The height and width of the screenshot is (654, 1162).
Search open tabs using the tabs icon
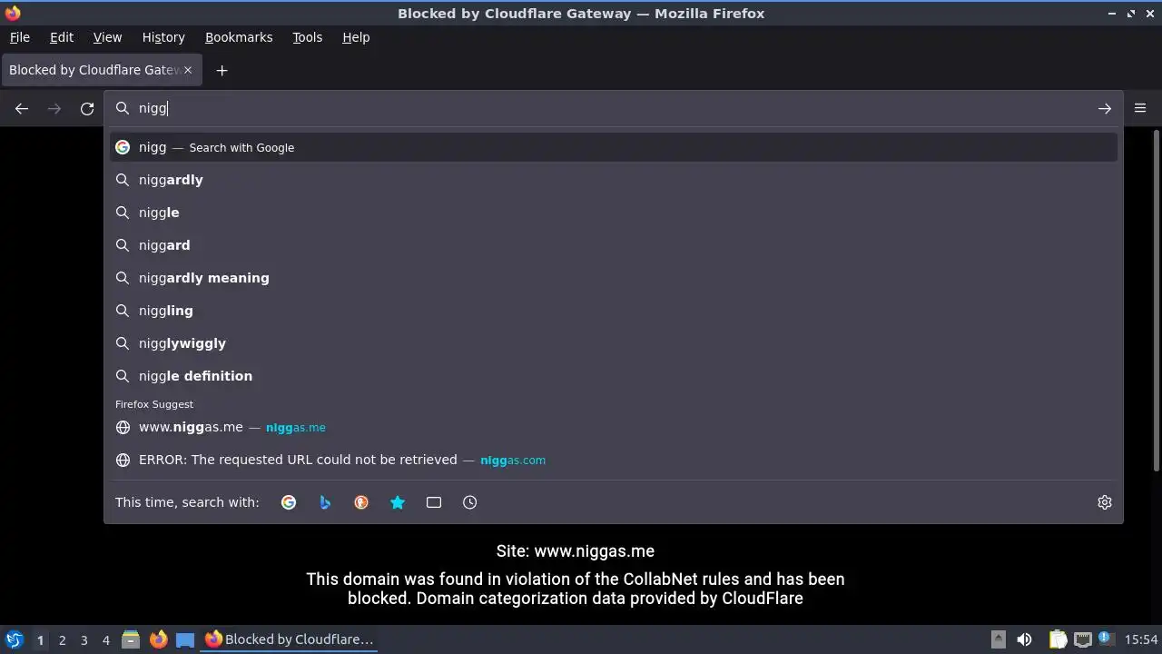tap(434, 502)
